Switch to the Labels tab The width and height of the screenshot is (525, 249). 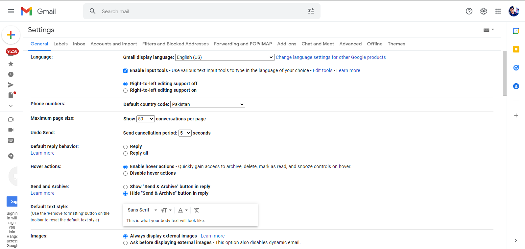60,44
